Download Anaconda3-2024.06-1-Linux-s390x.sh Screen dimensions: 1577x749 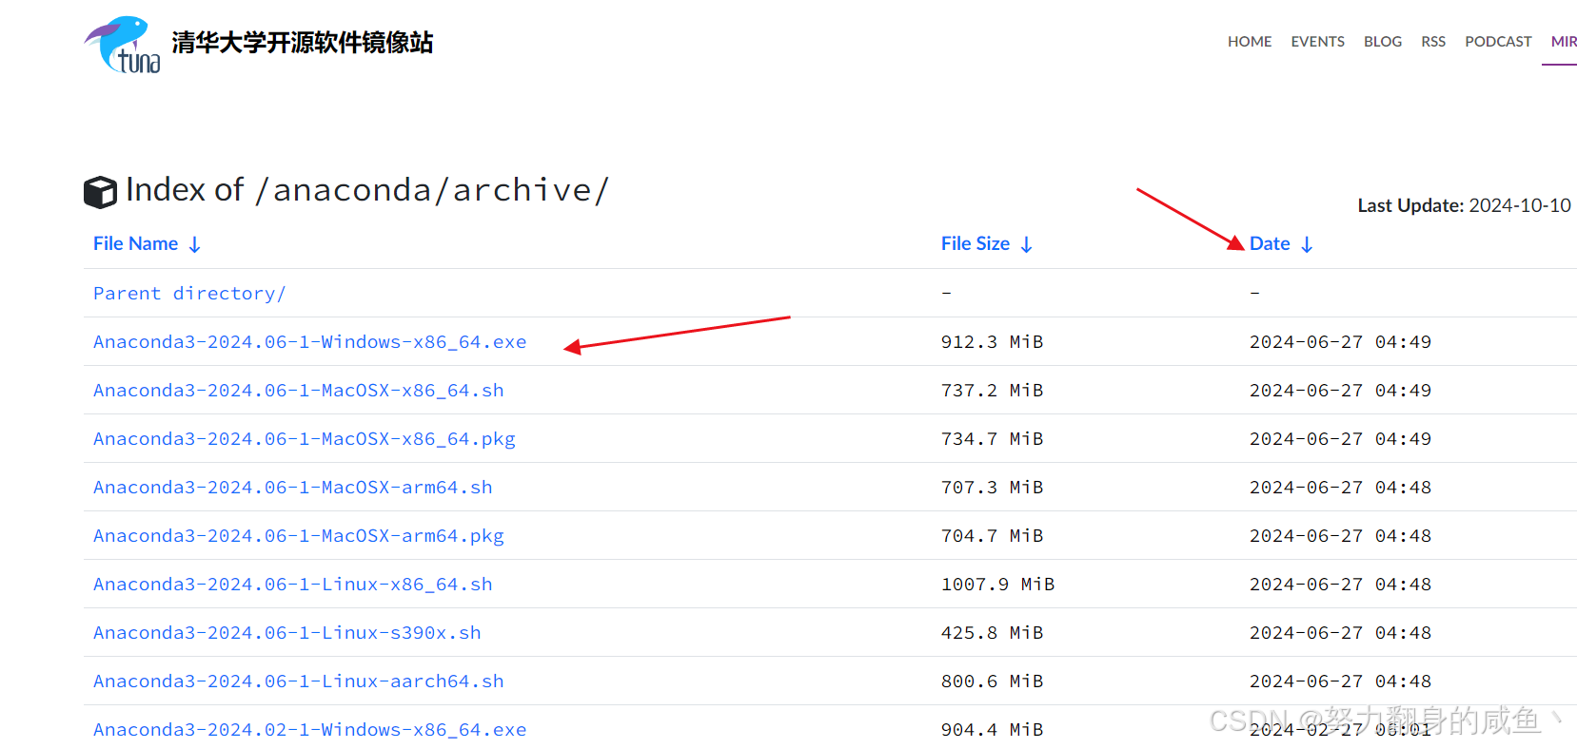[286, 632]
